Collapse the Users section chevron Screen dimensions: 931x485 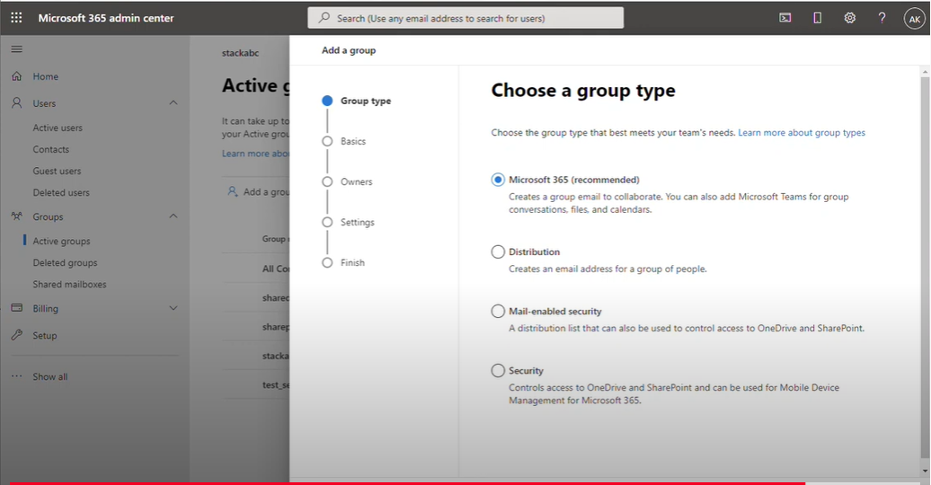[173, 102]
